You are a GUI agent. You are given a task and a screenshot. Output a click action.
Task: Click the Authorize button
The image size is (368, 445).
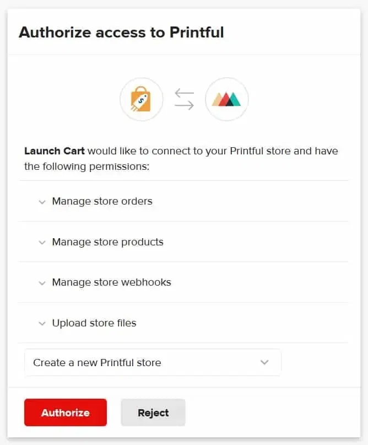tap(65, 412)
